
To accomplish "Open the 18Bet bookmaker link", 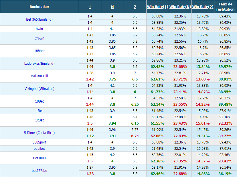I will [x=39, y=101].
